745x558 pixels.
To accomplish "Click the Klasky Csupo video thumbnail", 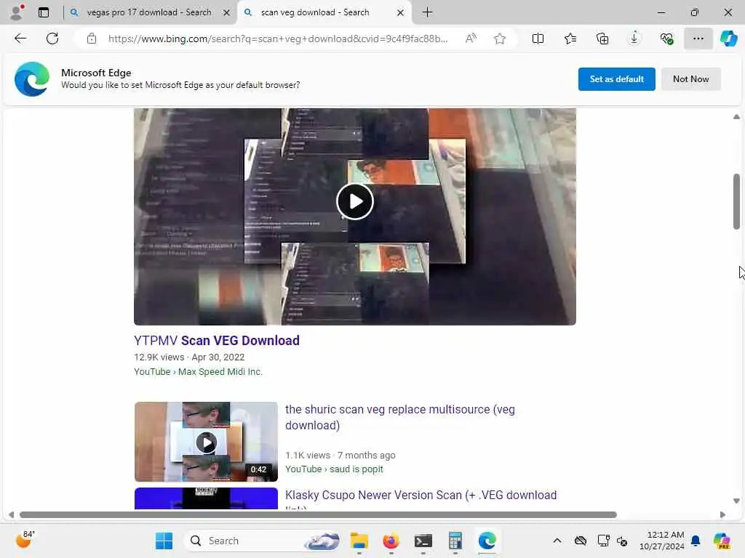I will [206, 498].
